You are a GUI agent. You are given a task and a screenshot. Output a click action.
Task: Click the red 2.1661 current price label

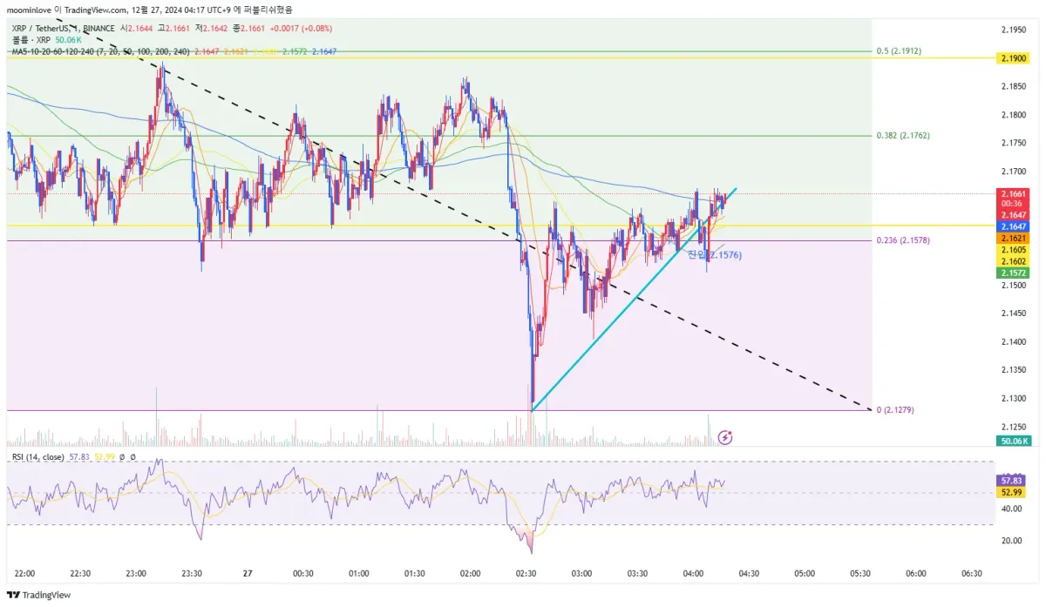pos(1014,194)
